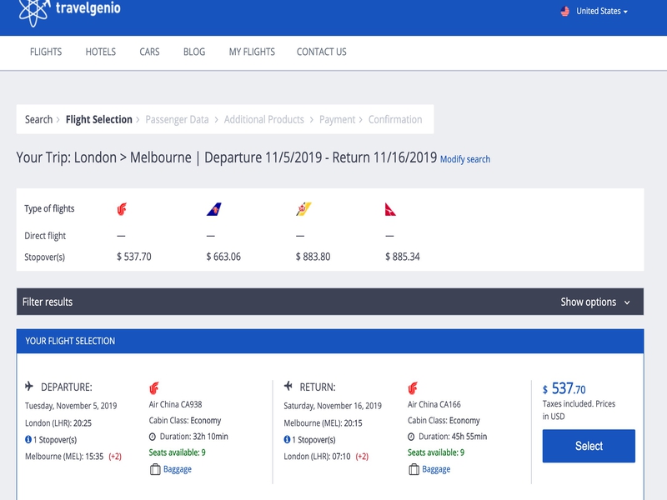Screen dimensions: 667x500
Task: Click the travelgenio atom logo
Action: pos(34,12)
